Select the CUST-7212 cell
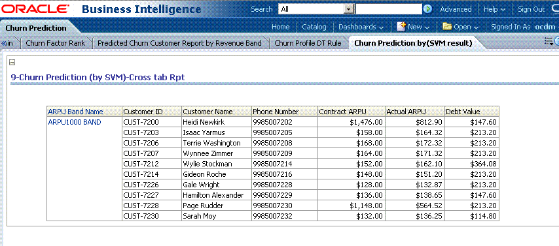The image size is (559, 246). pyautogui.click(x=151, y=164)
